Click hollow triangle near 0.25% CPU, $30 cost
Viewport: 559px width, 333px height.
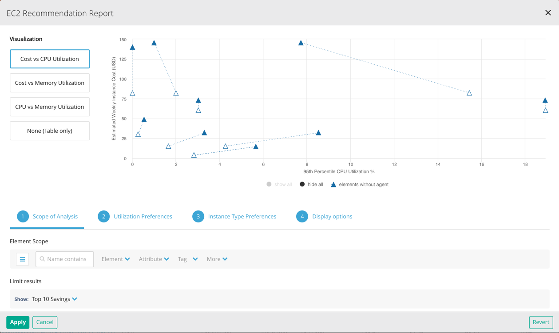pyautogui.click(x=138, y=134)
